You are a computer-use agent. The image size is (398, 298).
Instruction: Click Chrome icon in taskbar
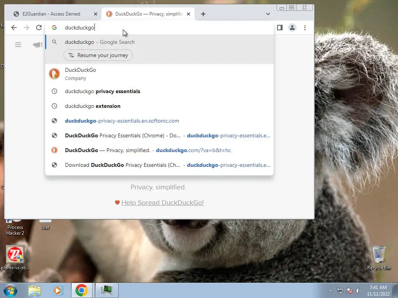(82, 290)
